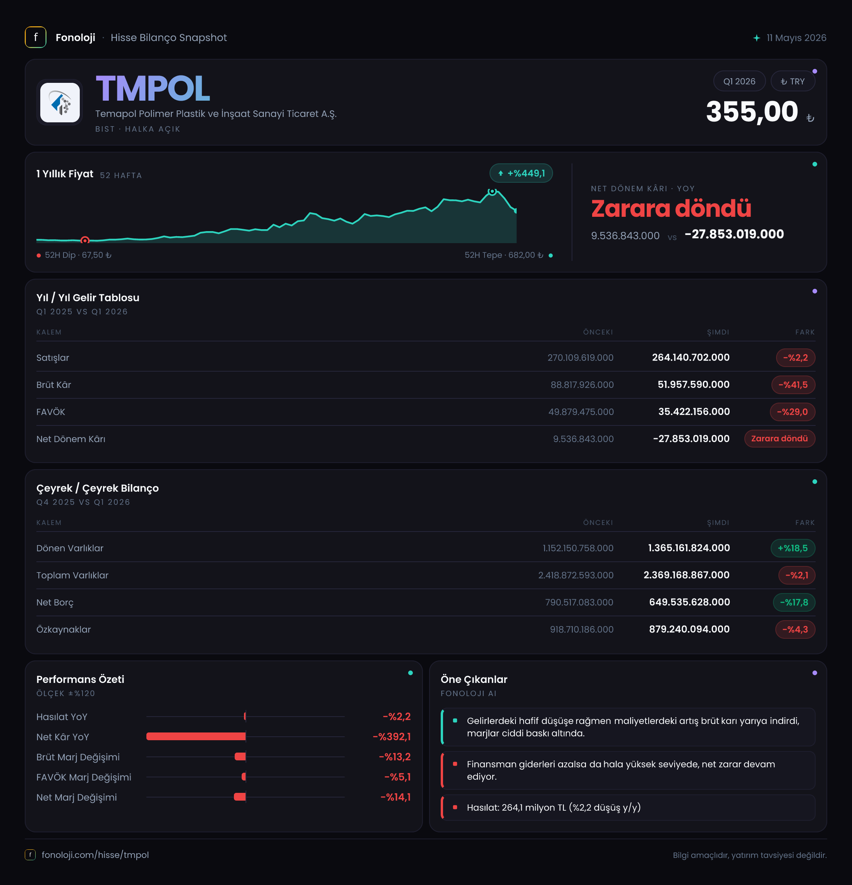Click the 52-week low marker on chart

click(85, 240)
